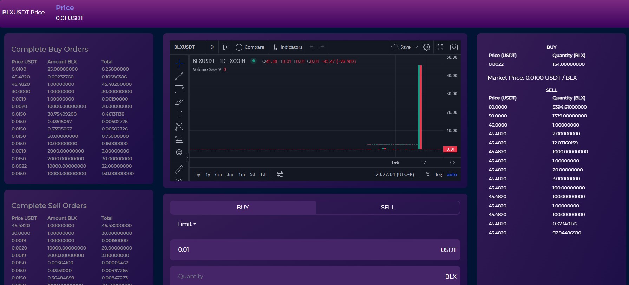Open the Limit order type dropdown
629x285 pixels.
[186, 224]
